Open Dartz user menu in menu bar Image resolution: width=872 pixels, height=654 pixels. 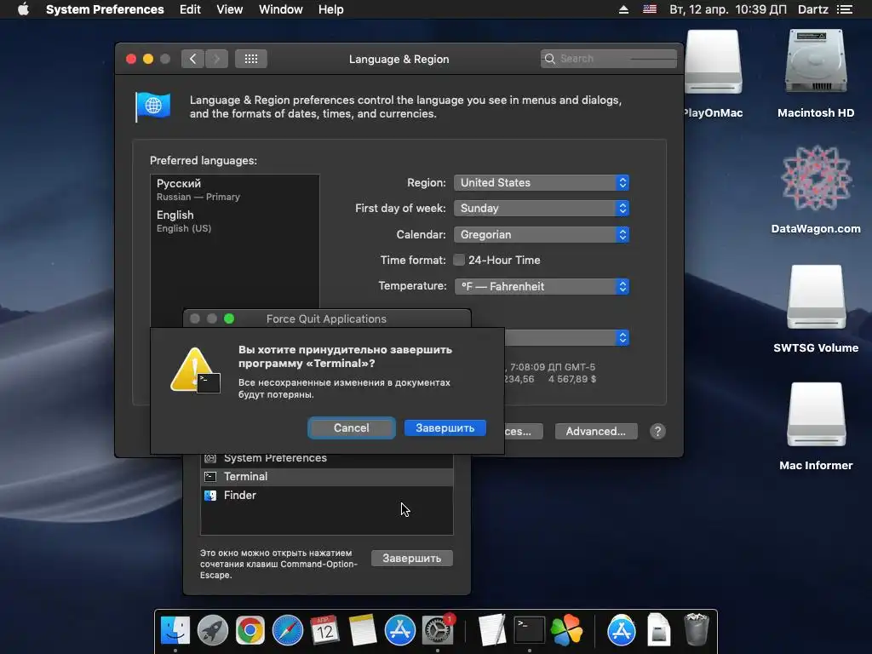812,9
